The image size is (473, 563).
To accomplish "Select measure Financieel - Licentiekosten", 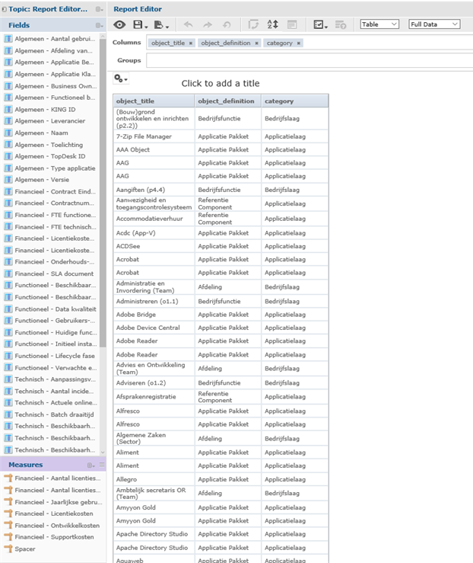I will click(54, 513).
